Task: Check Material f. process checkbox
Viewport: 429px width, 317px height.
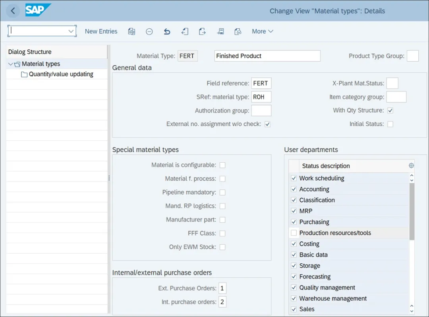Action: 222,179
